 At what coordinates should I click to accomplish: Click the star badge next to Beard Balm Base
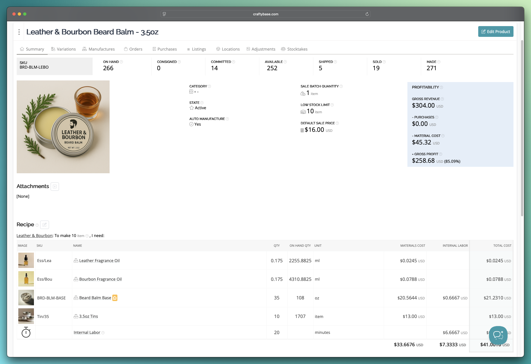click(x=115, y=298)
